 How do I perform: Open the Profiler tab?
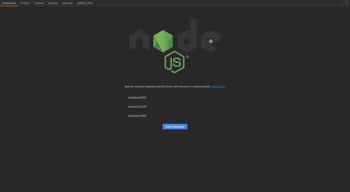coord(25,3)
